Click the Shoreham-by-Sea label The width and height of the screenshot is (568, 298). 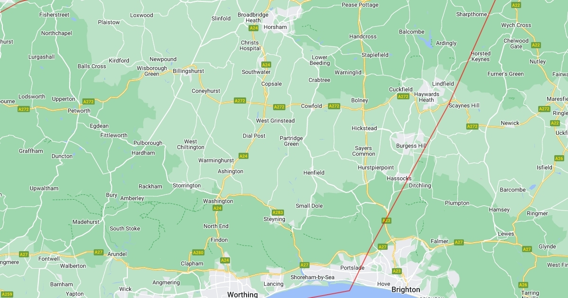[313, 277]
